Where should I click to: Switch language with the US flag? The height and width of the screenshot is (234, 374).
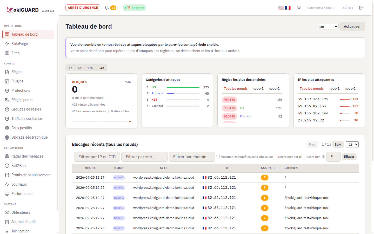click(x=281, y=8)
